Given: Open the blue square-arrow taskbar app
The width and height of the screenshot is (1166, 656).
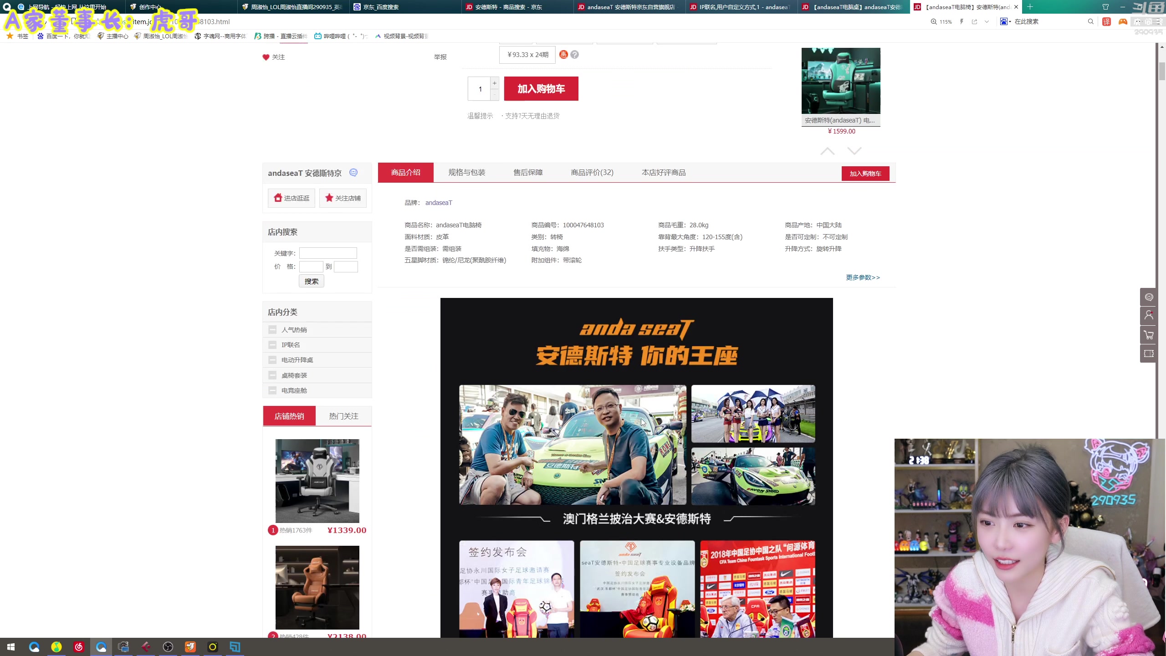Looking at the screenshot, I should point(235,647).
